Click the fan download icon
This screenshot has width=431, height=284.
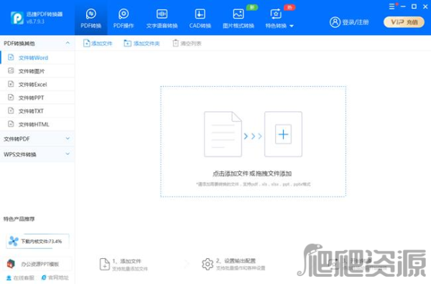click(x=13, y=241)
